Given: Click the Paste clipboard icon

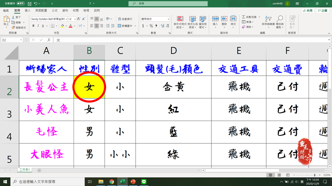Looking at the screenshot, I should click(6, 19).
